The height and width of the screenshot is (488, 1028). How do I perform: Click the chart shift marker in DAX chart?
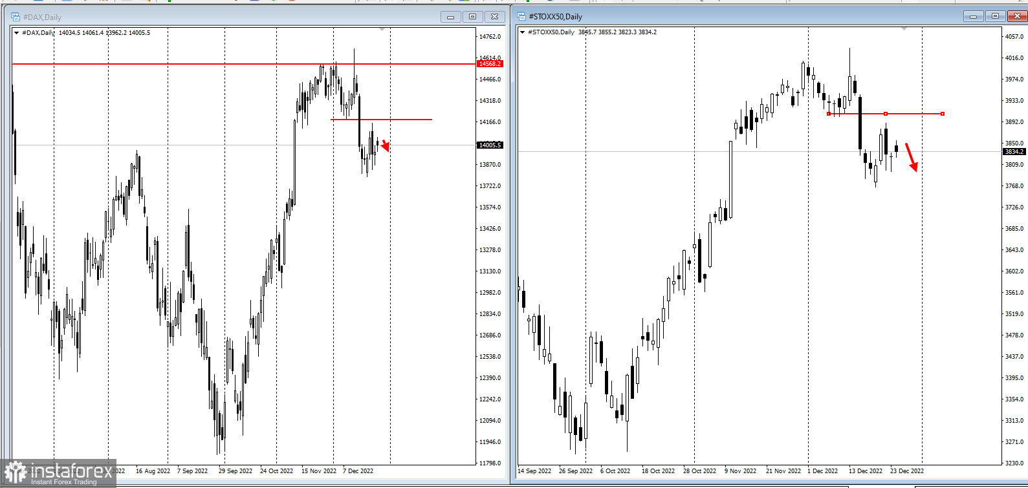click(x=382, y=30)
